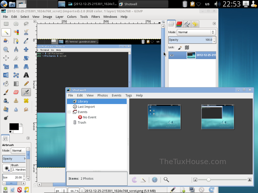Hide the 2012-12-25 layer via eye icon

(x=172, y=55)
